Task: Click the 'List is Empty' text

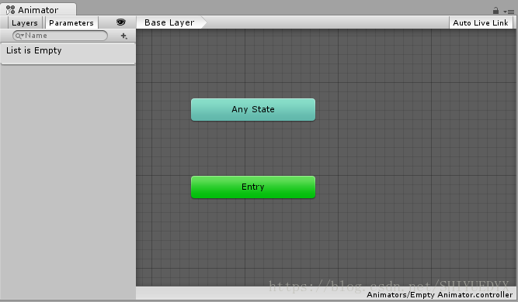Action: (34, 50)
